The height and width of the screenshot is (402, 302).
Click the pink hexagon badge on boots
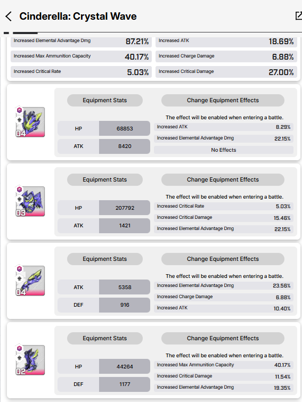[19, 348]
